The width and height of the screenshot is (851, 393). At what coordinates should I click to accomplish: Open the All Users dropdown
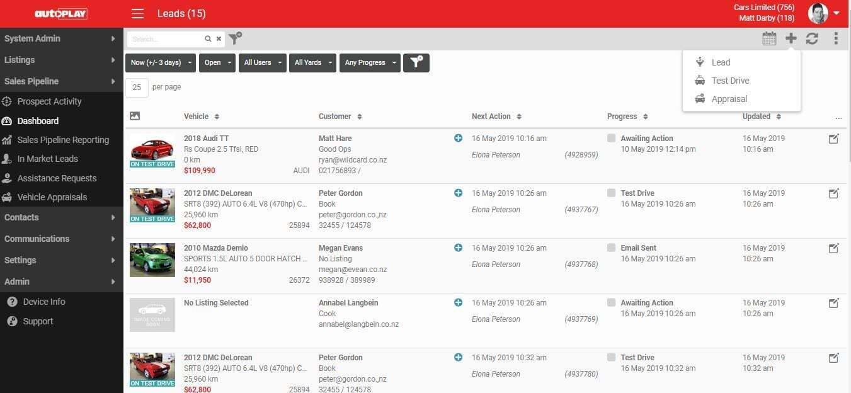(262, 62)
